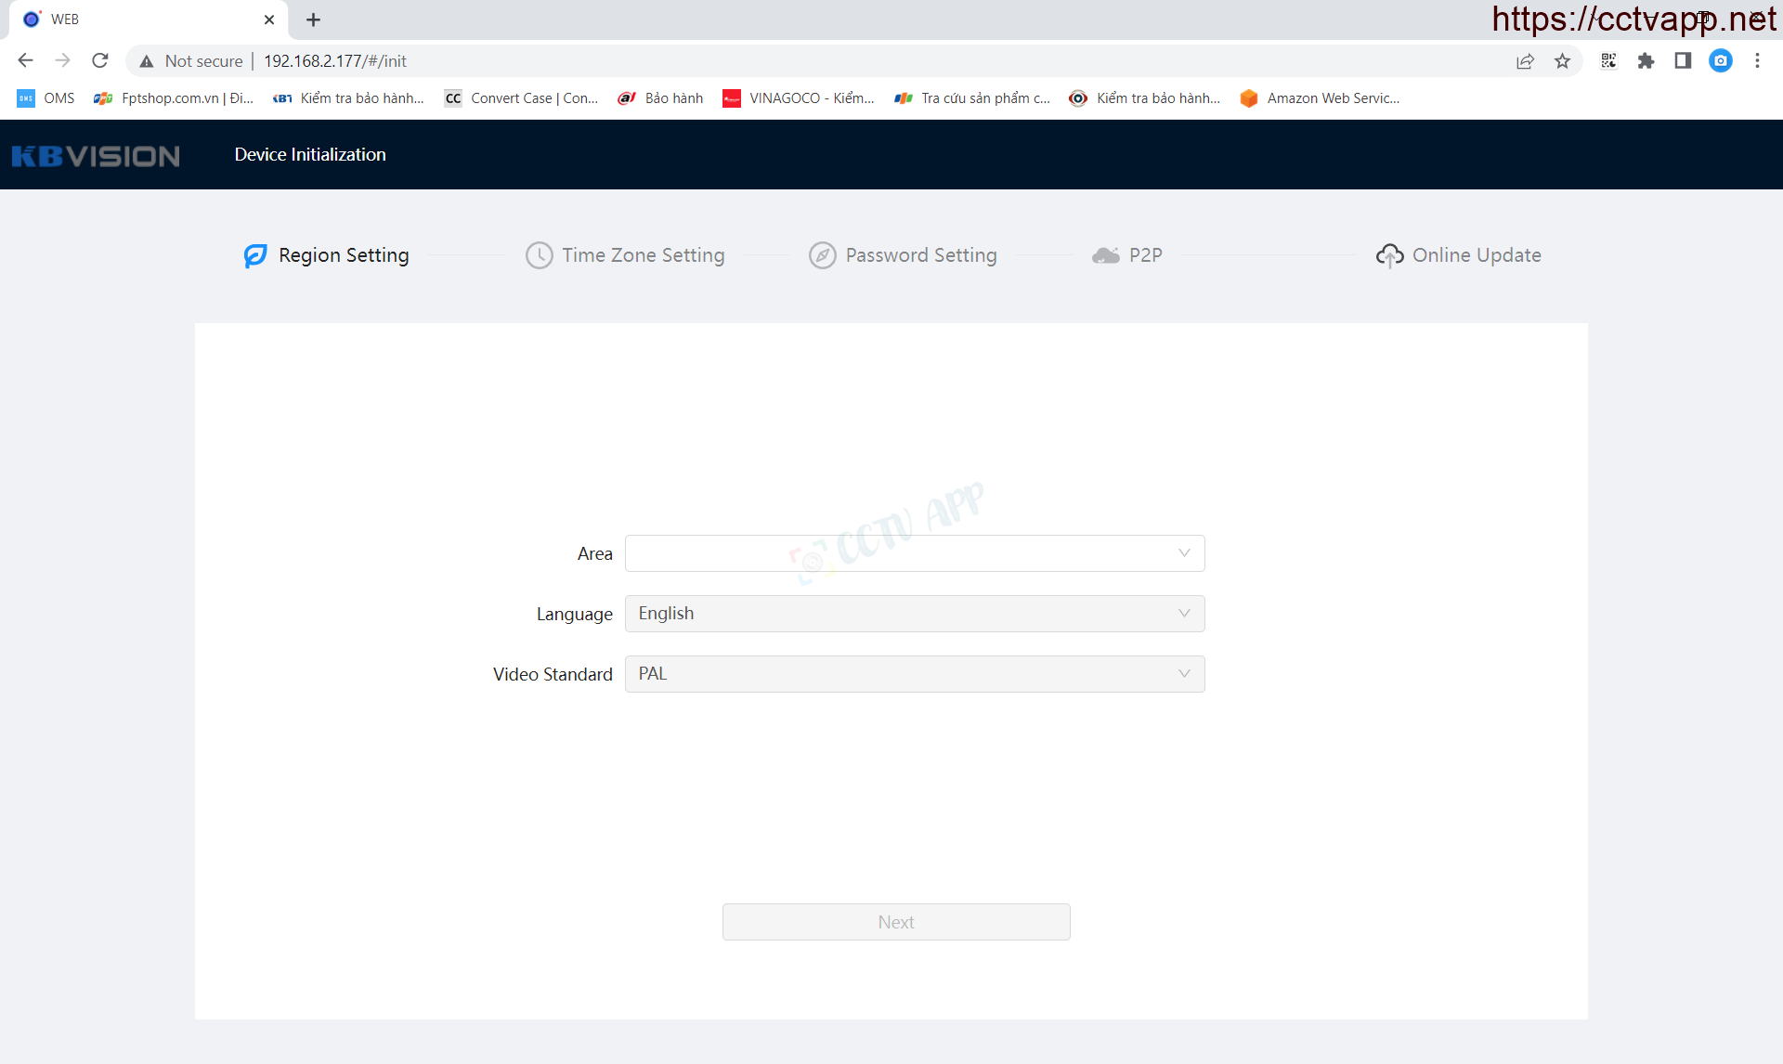Click the Time Zone Setting clock icon
This screenshot has width=1783, height=1064.
pos(539,255)
